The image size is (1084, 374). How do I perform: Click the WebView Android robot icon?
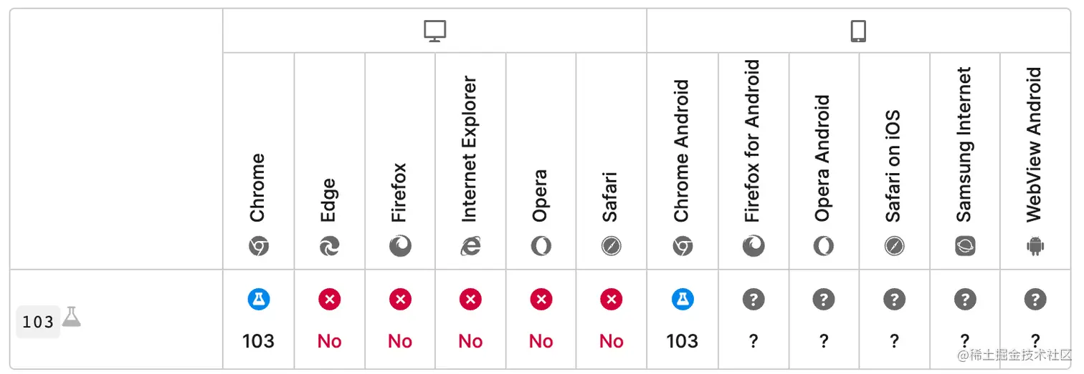tap(1035, 247)
